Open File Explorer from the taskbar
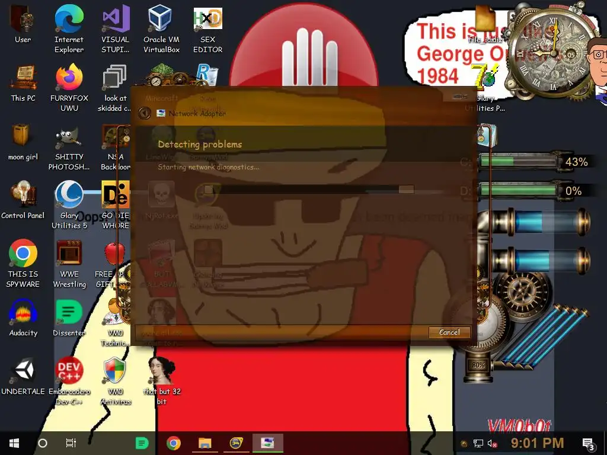 click(205, 443)
